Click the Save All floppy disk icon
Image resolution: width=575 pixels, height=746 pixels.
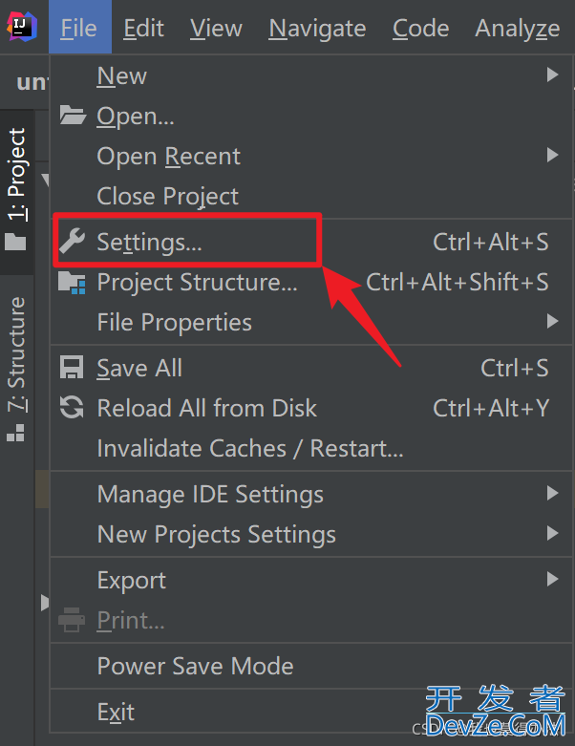72,368
